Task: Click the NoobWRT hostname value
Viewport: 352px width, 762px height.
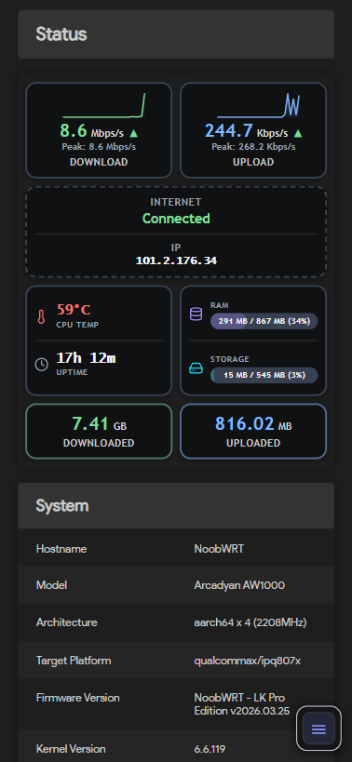Action: pos(219,549)
